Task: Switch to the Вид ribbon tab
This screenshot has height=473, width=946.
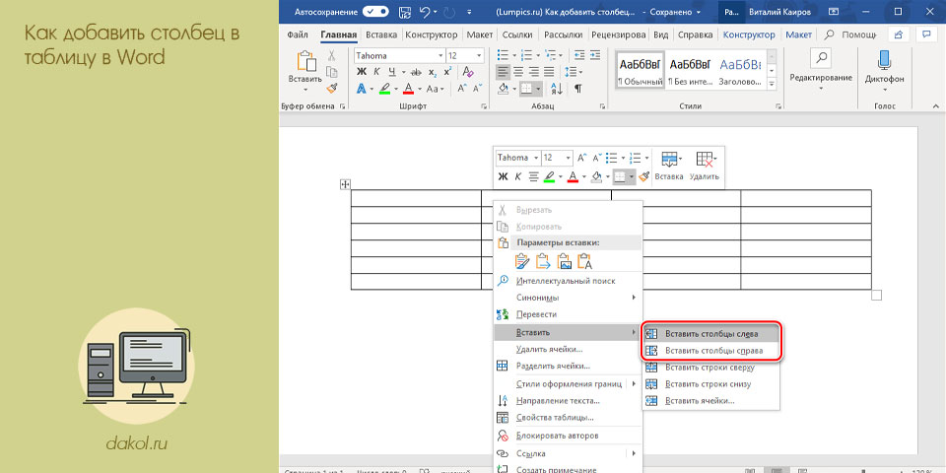Action: 661,34
